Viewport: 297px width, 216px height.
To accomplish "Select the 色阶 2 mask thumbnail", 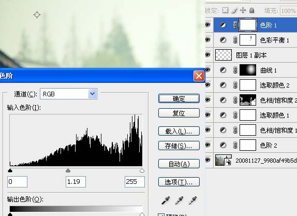I will coord(248,145).
